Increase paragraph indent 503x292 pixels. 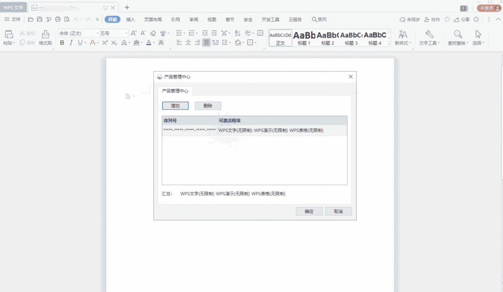click(214, 33)
